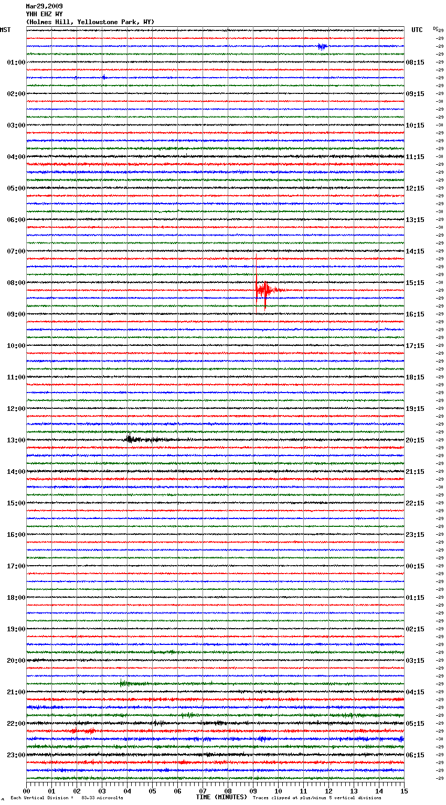Click the blue seismic burst near minute 12
Viewport: 446px width, 805px height.
tap(322, 47)
